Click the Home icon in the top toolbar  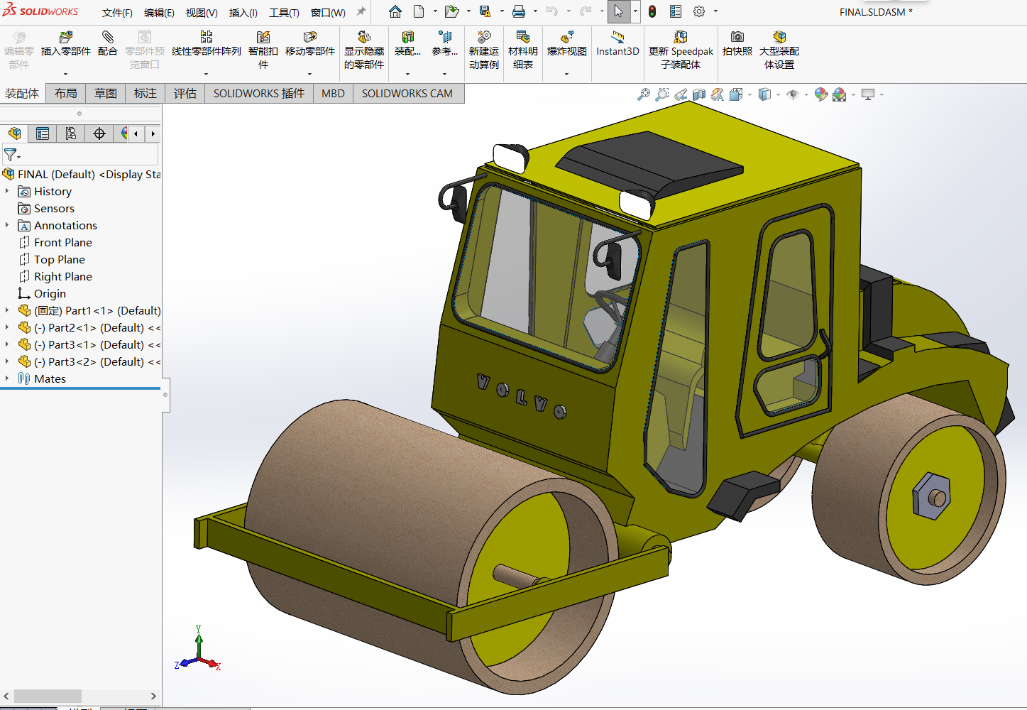coord(395,11)
